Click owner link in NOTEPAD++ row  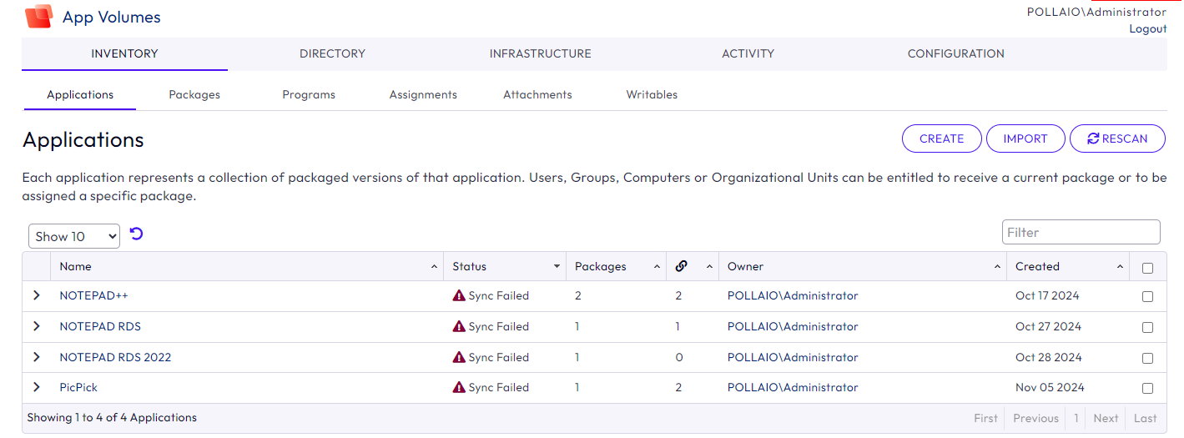(x=793, y=295)
